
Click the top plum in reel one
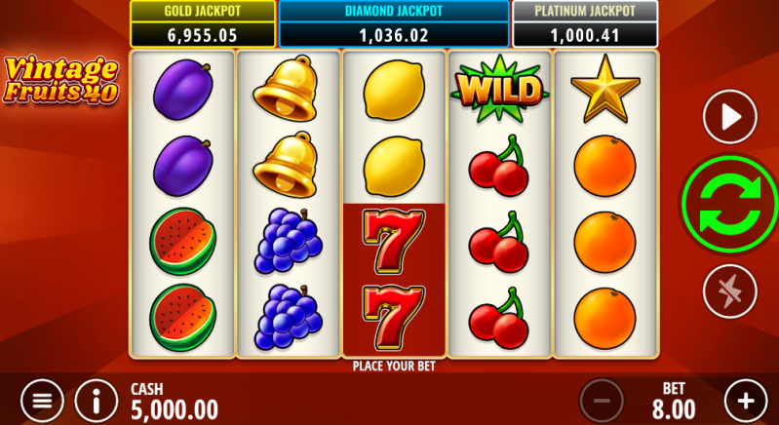click(x=183, y=90)
